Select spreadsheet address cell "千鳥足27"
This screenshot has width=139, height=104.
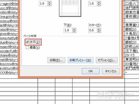(132, 34)
